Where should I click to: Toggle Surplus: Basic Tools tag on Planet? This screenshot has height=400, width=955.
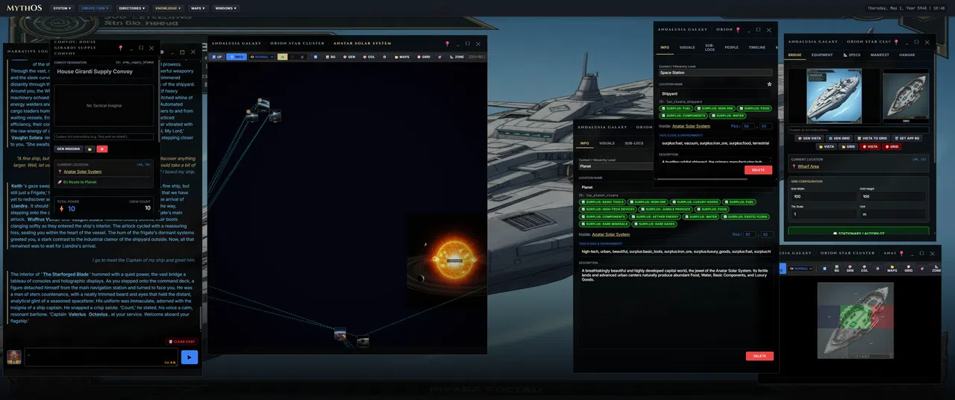tap(602, 201)
